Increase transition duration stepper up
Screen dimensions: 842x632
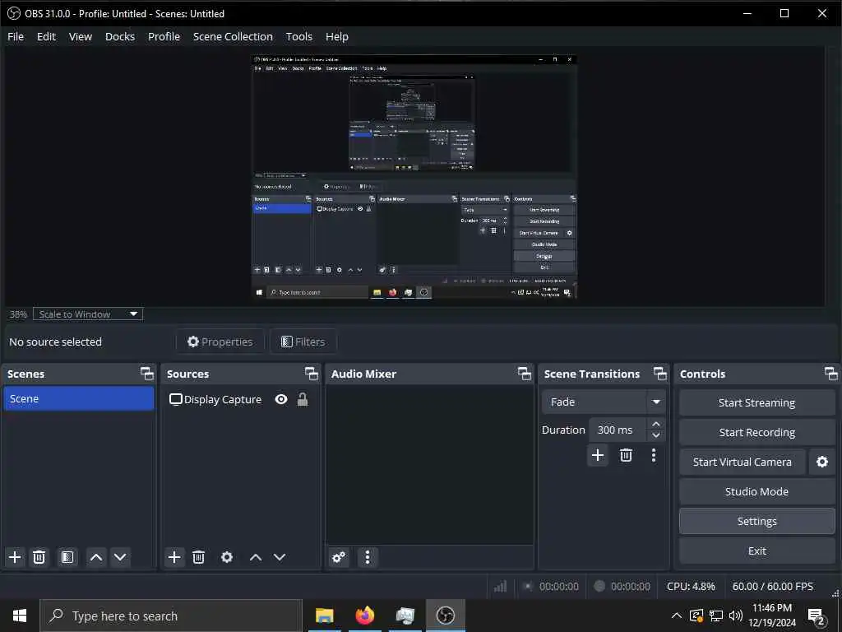click(655, 424)
